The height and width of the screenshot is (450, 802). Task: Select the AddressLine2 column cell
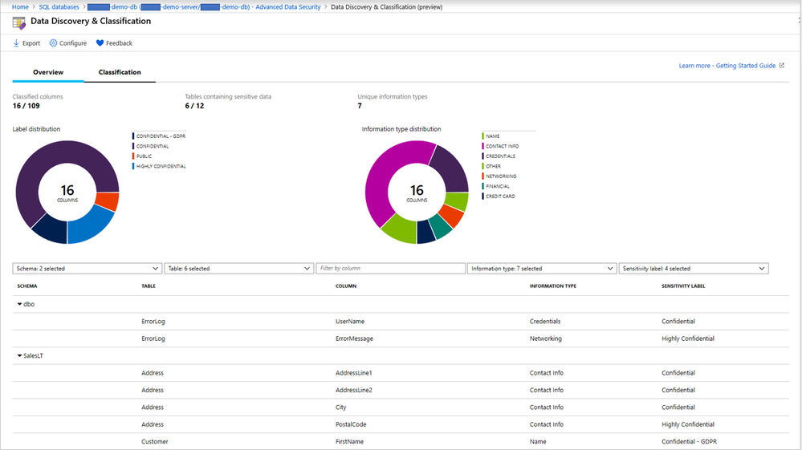click(353, 390)
